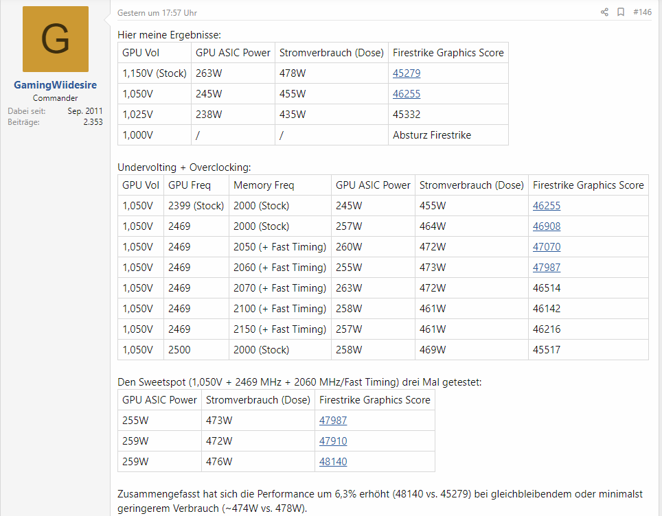This screenshot has height=516, width=662.
Task: Click the 255W cell in sweetspot table
Action: tap(159, 421)
